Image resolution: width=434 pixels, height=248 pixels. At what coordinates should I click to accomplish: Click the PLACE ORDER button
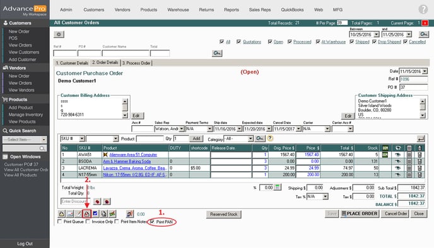360,213
